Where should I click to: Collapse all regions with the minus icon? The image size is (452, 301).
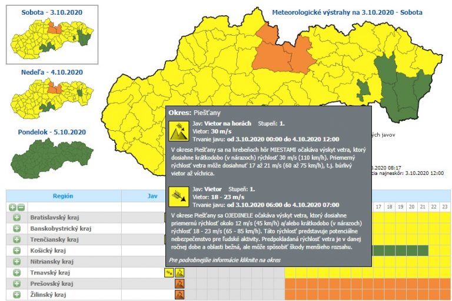[21, 207]
